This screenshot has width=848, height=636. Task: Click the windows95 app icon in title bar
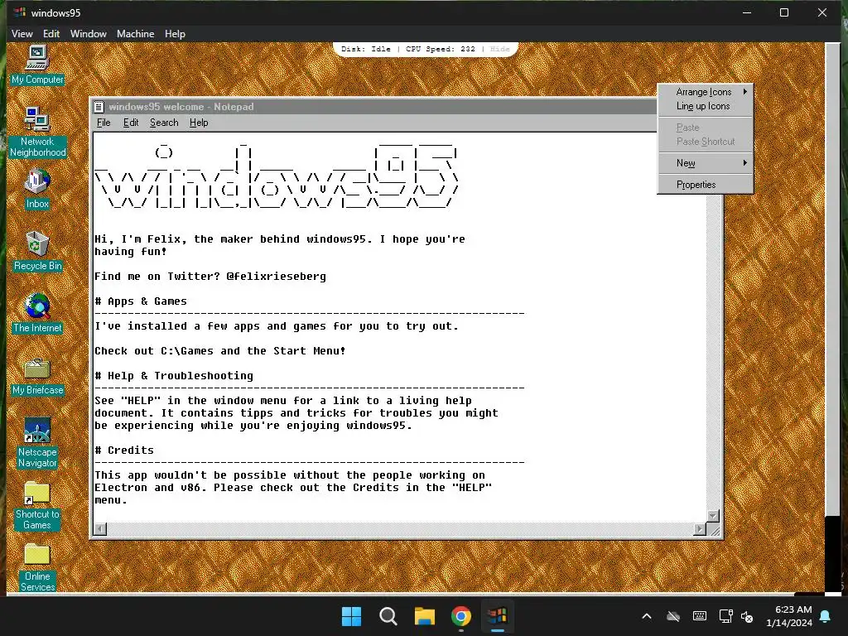(20, 12)
